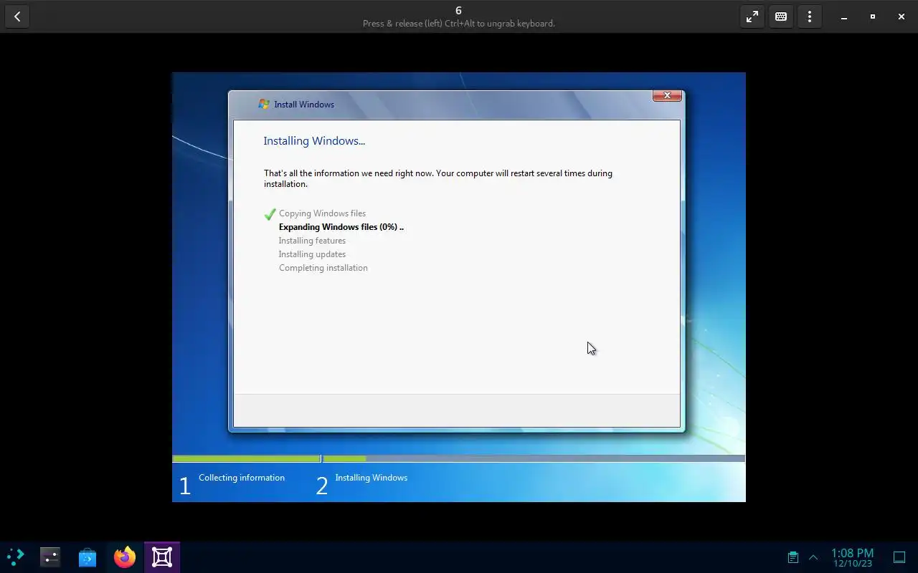Viewport: 918px width, 573px height.
Task: Click the Windows flag logo in dialog title
Action: 264,104
